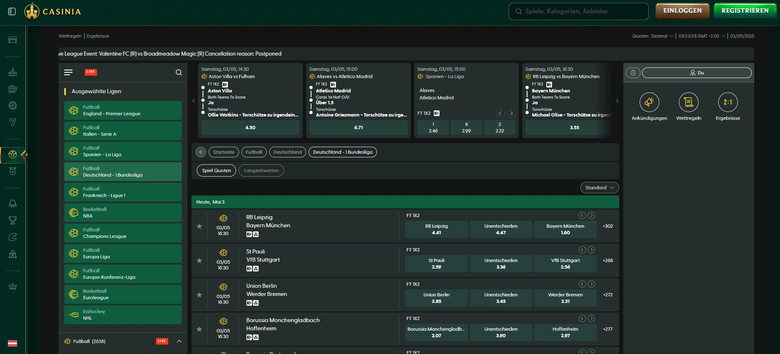Open the hamburger menu above Ausgewählte Ligen
Image resolution: width=780 pixels, height=354 pixels.
click(x=68, y=72)
